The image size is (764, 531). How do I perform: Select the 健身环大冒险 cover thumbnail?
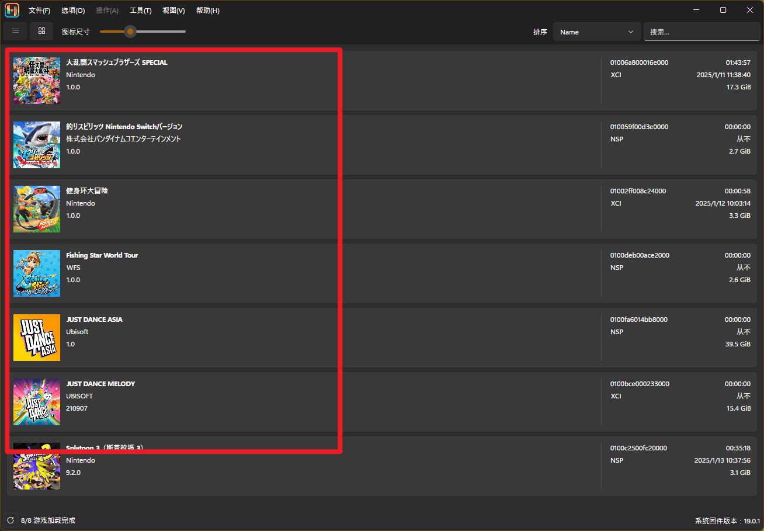37,209
